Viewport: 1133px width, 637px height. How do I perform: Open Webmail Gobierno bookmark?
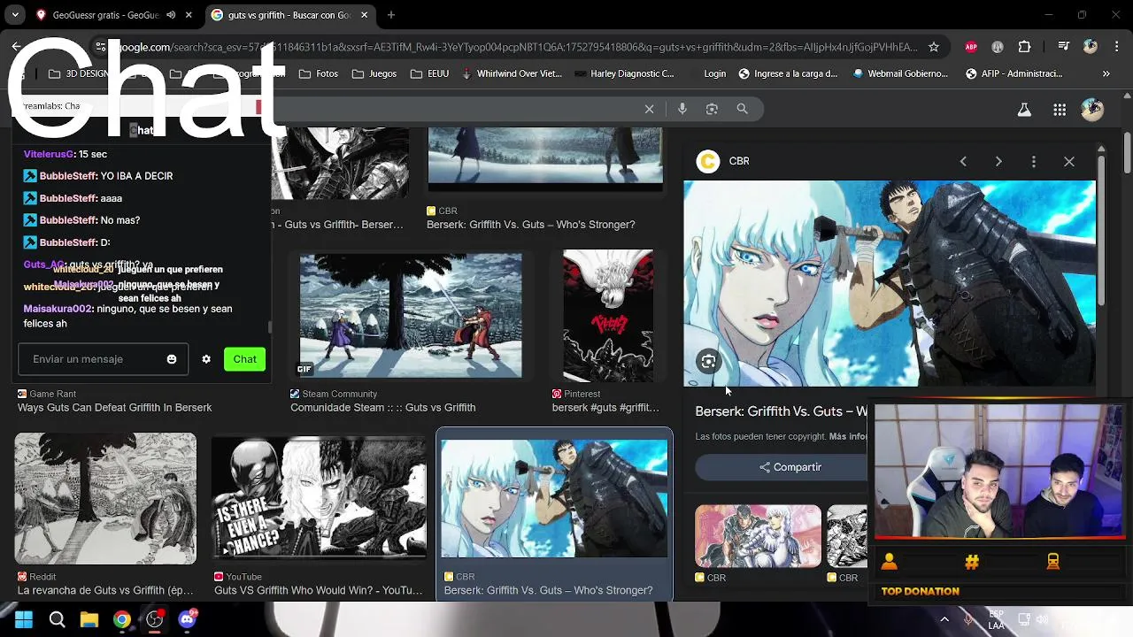[x=900, y=74]
